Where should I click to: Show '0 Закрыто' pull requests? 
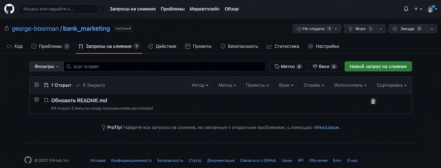(x=90, y=85)
